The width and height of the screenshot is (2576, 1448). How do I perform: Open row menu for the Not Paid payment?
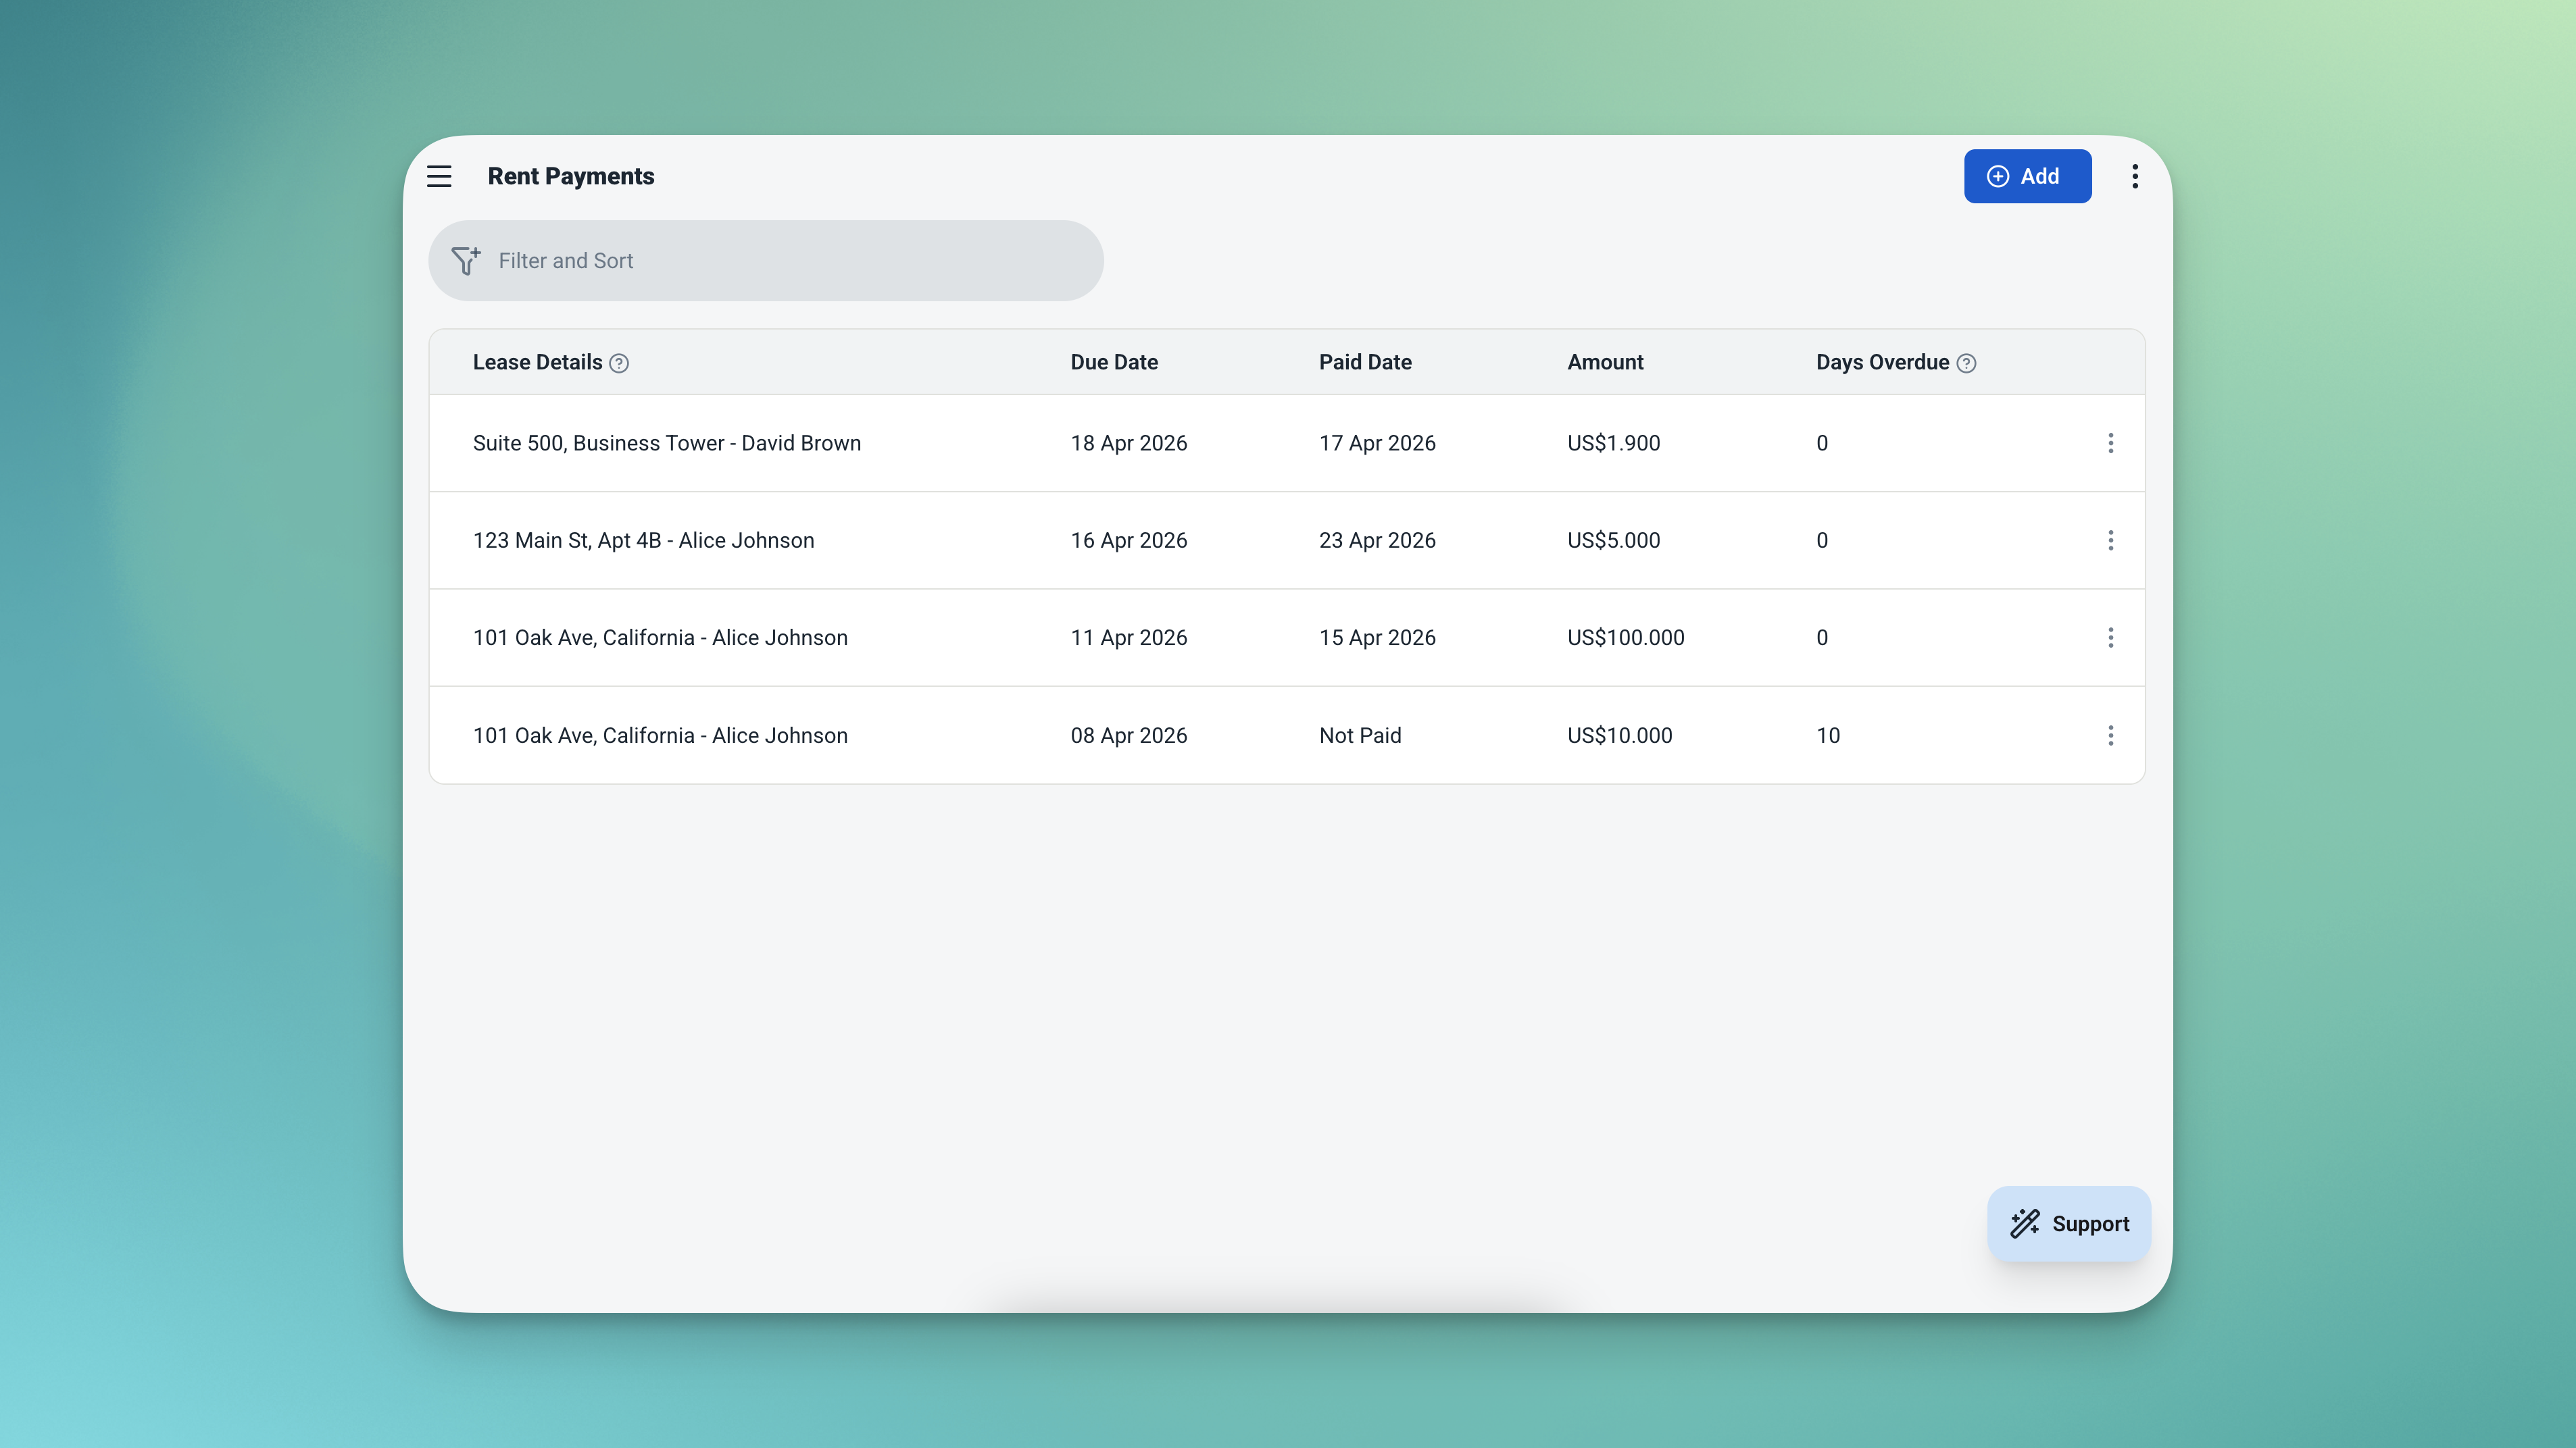[x=2110, y=735]
